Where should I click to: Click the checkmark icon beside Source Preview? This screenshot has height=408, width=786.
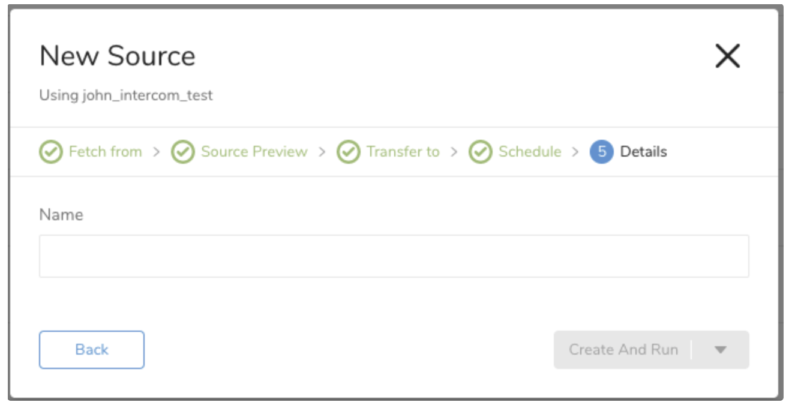(183, 152)
